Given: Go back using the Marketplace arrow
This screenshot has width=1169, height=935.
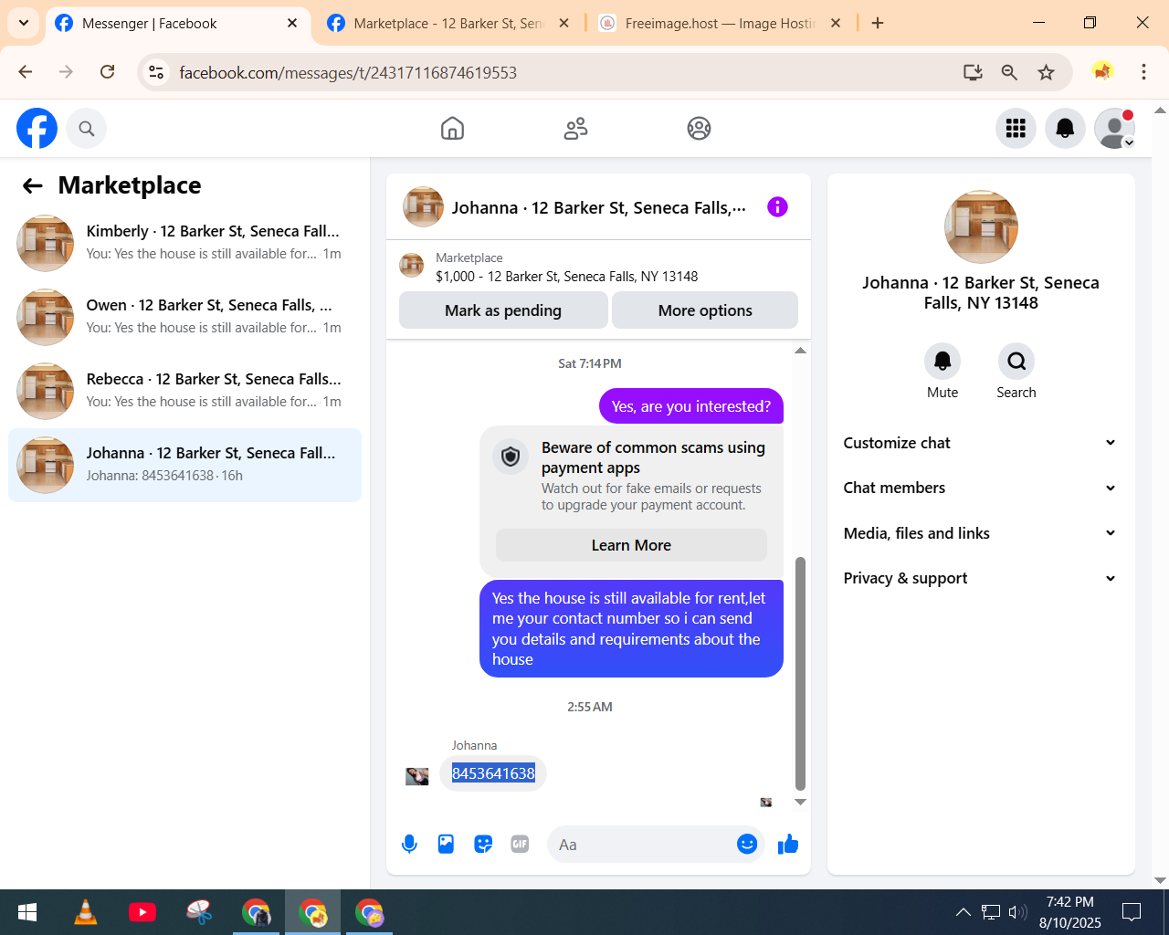Looking at the screenshot, I should pos(33,186).
